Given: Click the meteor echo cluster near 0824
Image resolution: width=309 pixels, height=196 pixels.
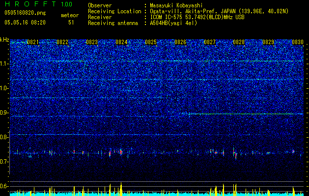Looking at the screenshot, I should click(x=121, y=152).
